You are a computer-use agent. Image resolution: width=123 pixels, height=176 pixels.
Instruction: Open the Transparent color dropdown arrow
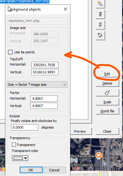[26, 158]
